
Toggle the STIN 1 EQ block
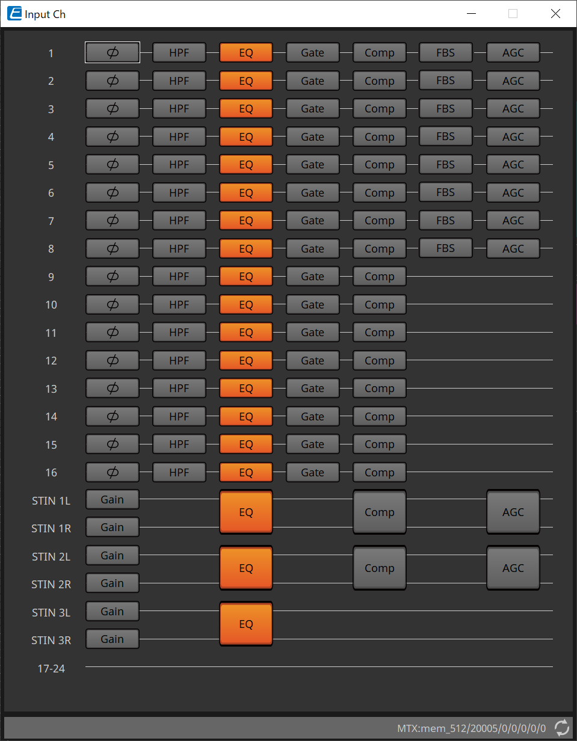point(246,512)
